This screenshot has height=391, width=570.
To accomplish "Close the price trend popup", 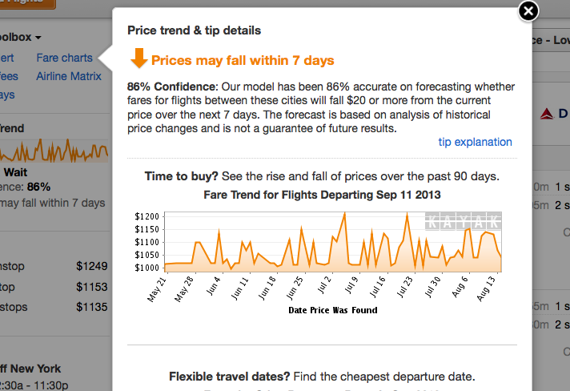I will [x=528, y=11].
